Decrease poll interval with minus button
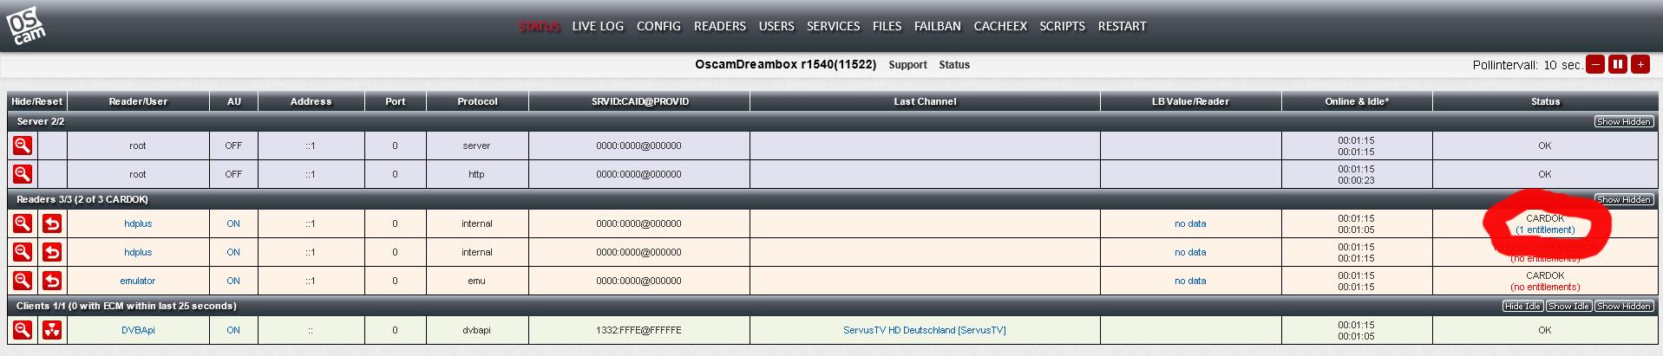The image size is (1663, 356). click(1594, 64)
